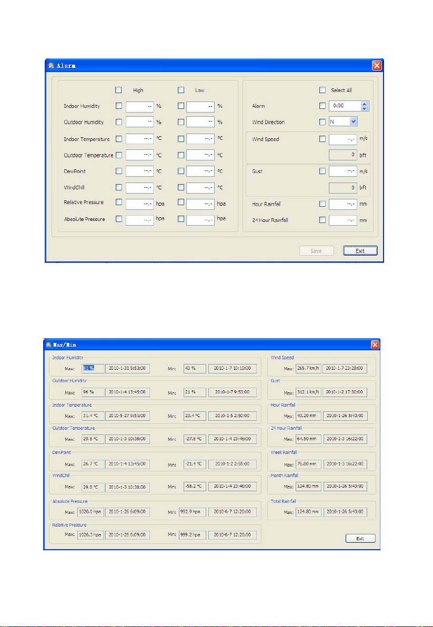The width and height of the screenshot is (433, 627).
Task: Tick the Select All checkbox
Action: (323, 90)
